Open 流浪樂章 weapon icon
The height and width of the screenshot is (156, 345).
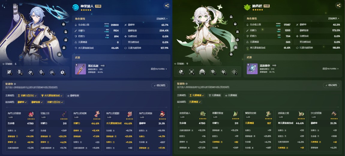click(252, 69)
